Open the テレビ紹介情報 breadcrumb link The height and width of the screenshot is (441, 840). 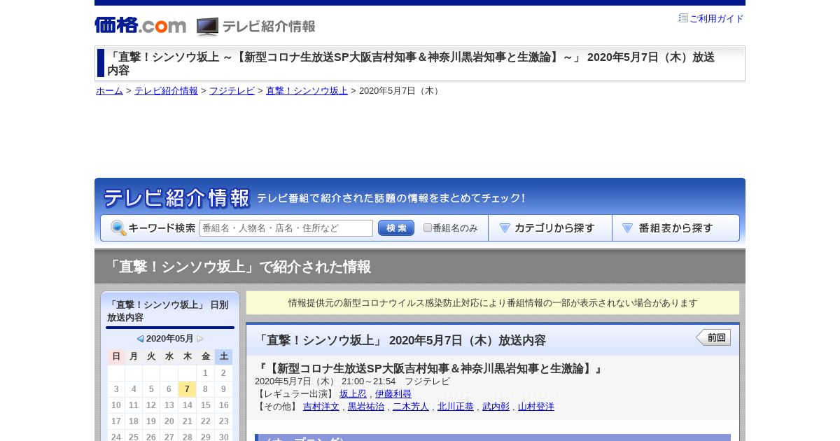pyautogui.click(x=166, y=91)
